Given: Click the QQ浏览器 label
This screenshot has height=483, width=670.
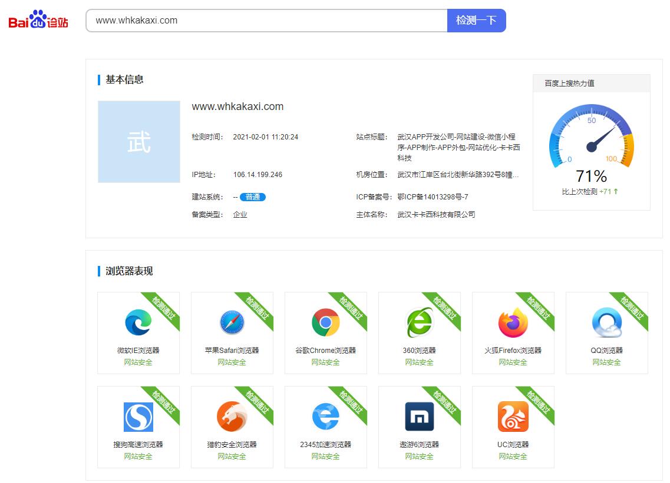Looking at the screenshot, I should pos(607,350).
